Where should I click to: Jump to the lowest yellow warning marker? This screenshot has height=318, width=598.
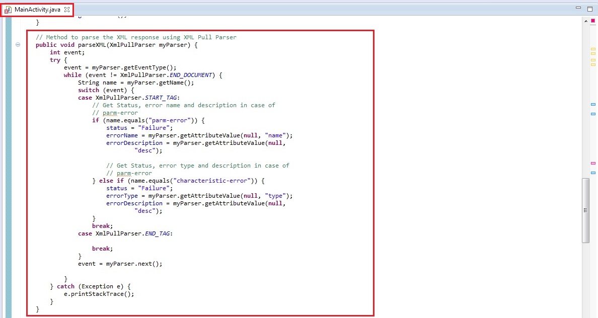592,64
